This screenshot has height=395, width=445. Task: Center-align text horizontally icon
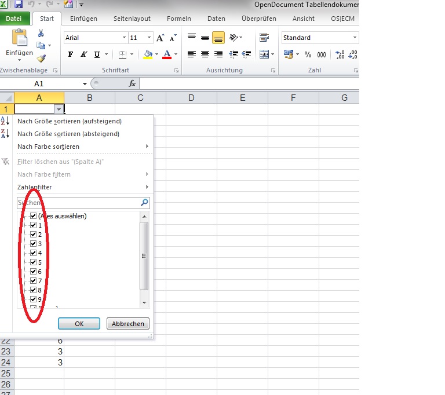click(x=205, y=54)
